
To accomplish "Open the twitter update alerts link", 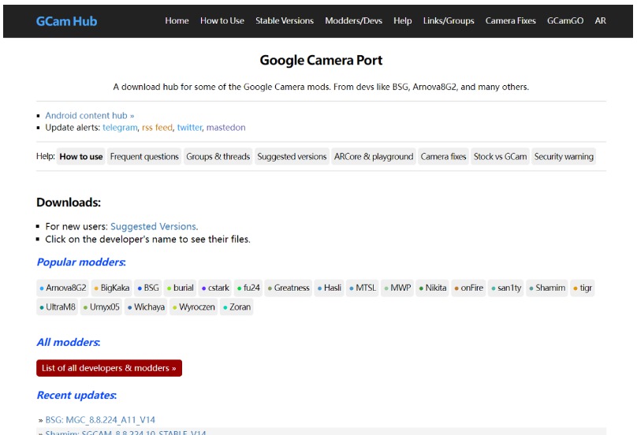I will coord(189,128).
